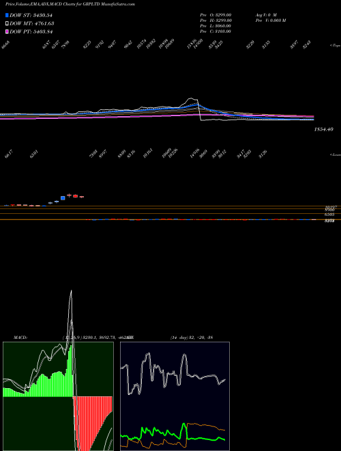
Task: Click the white DOW MT legend swatch
Action: click(8, 24)
